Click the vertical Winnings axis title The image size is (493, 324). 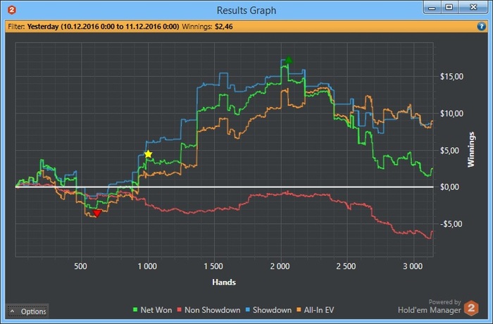(470, 149)
